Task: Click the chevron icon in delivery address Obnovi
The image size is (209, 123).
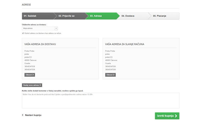Action: pyautogui.click(x=33, y=75)
